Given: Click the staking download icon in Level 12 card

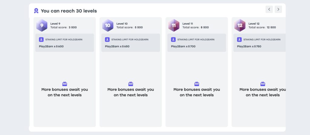Looking at the screenshot, I should coord(239,40).
